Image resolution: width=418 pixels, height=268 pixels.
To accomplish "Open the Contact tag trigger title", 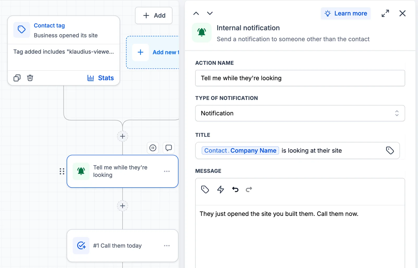I will (49, 26).
